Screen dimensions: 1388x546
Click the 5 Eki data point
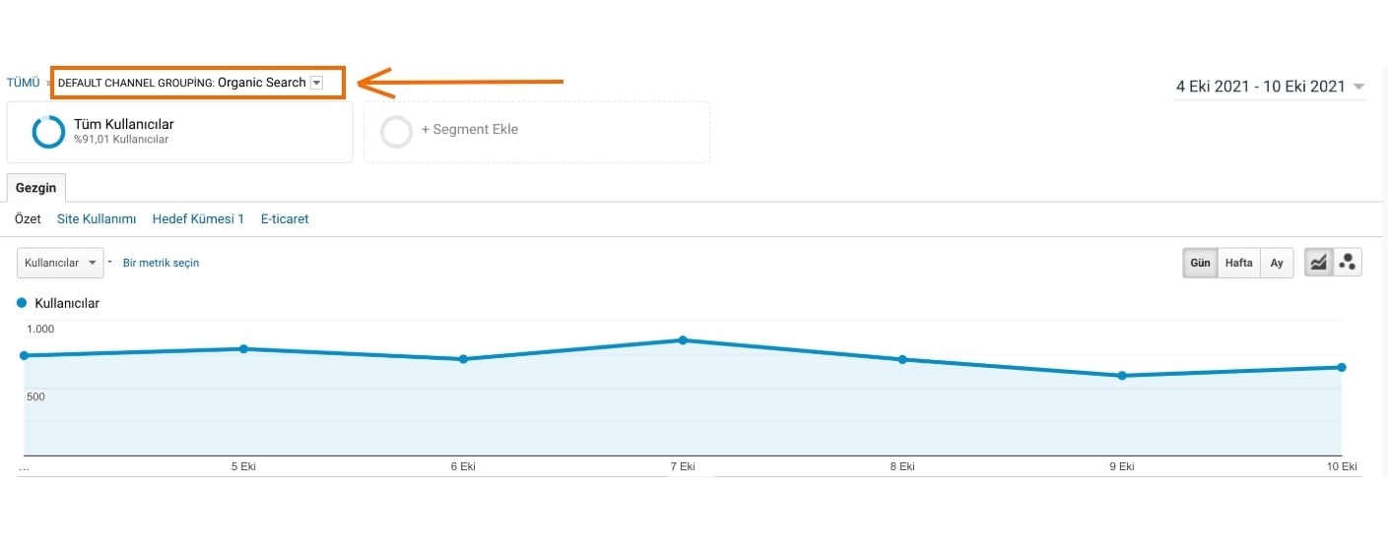[x=243, y=348]
